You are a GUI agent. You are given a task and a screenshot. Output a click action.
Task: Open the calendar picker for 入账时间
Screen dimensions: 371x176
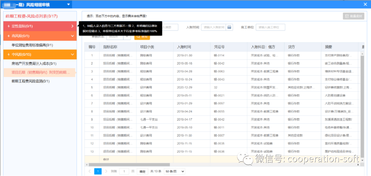point(229,27)
